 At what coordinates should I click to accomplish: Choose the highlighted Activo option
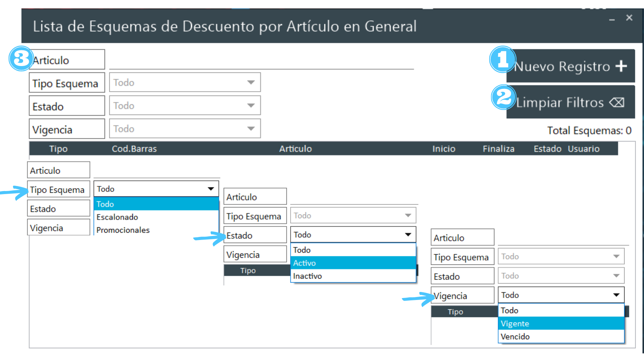tap(305, 263)
